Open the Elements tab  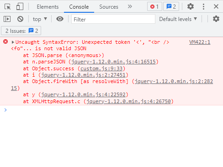click(48, 7)
